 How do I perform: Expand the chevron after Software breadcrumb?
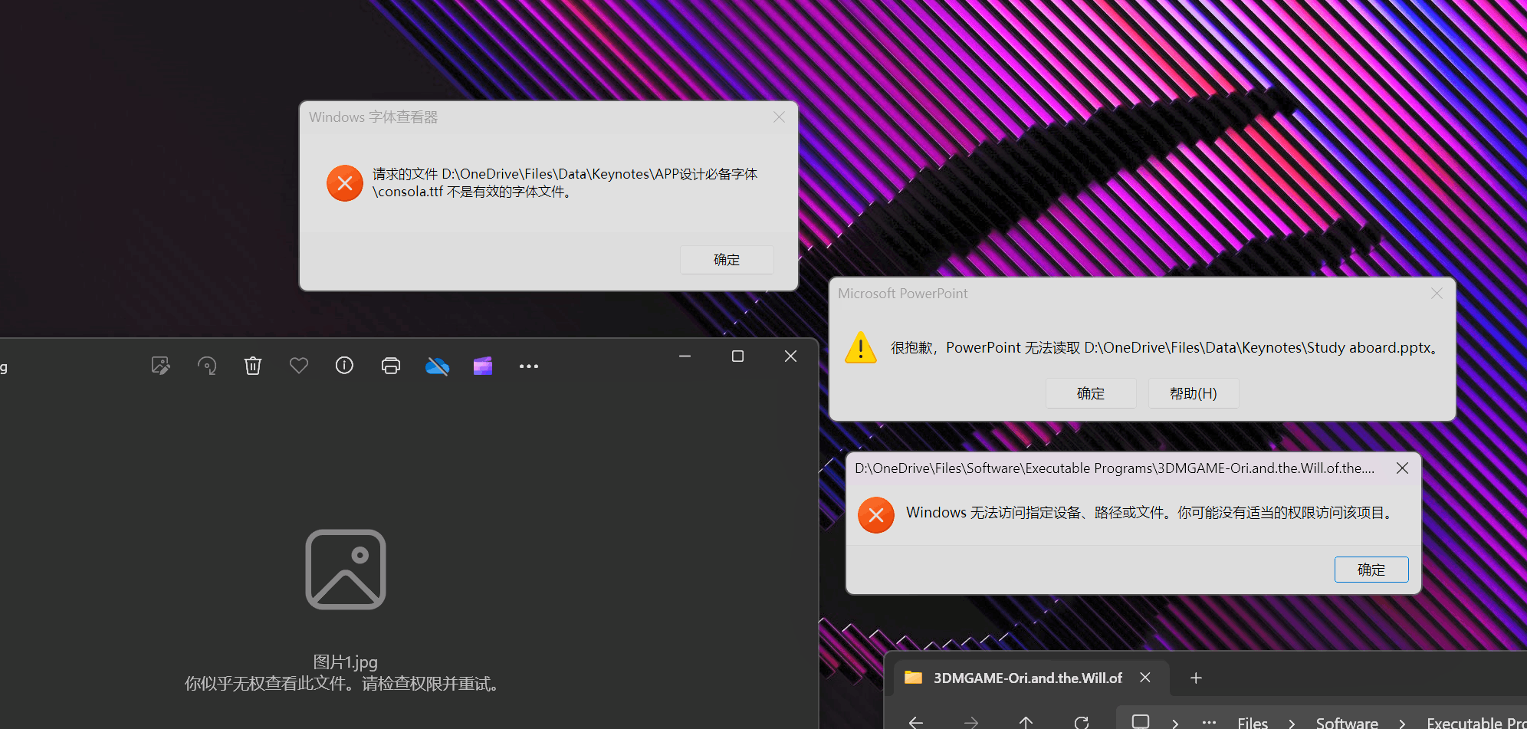(x=1402, y=723)
